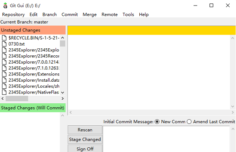Maximize the Git Gui window
Screen dimensions: 236x152
(x=211, y=5)
